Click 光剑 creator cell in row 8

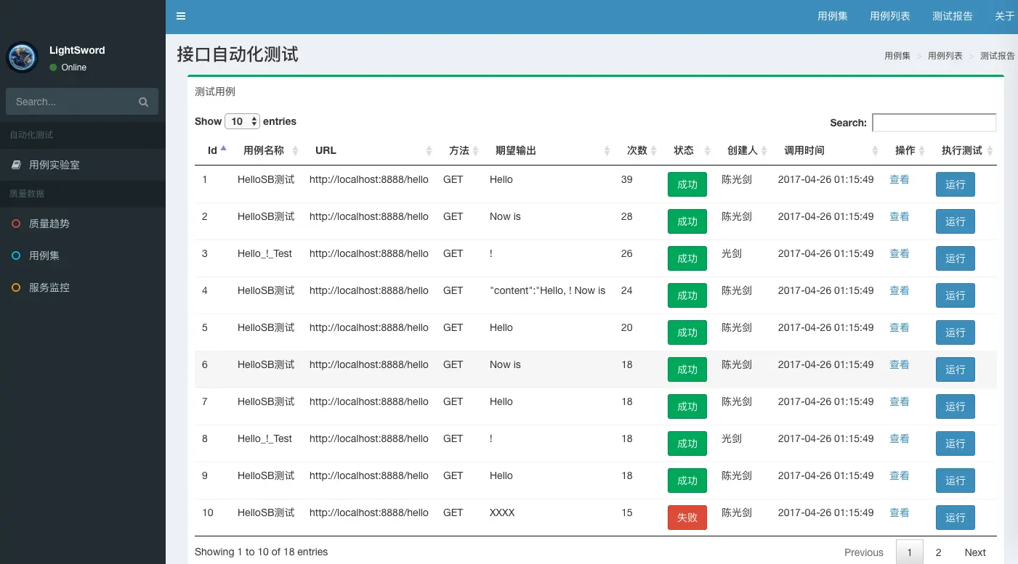click(x=732, y=438)
